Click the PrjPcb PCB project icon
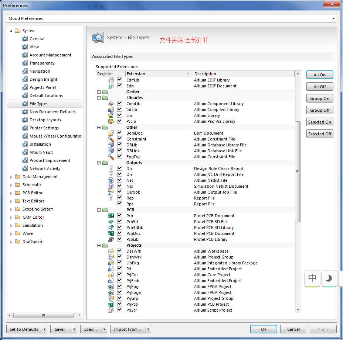 tap(111, 305)
